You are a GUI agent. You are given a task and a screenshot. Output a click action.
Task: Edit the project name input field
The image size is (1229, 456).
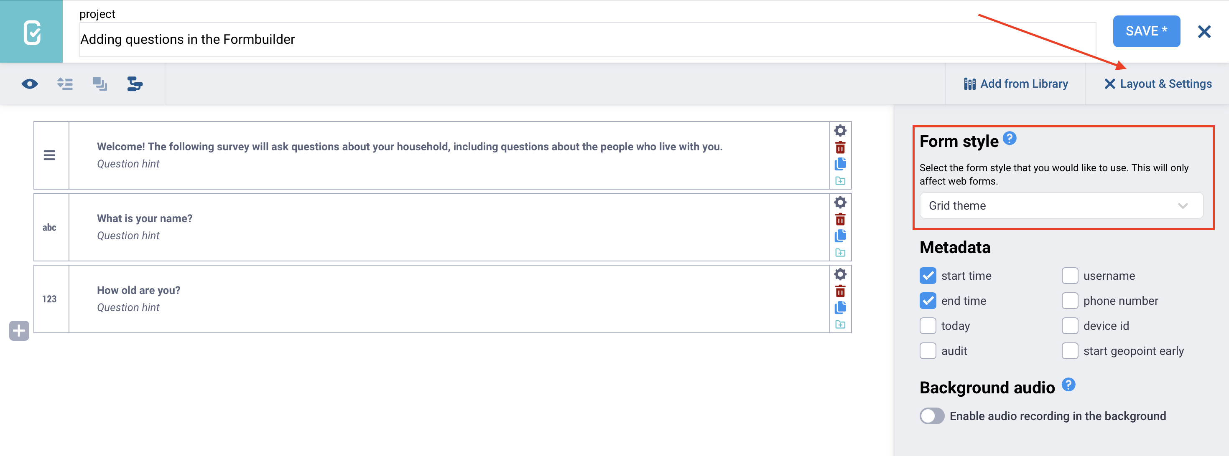tap(587, 40)
